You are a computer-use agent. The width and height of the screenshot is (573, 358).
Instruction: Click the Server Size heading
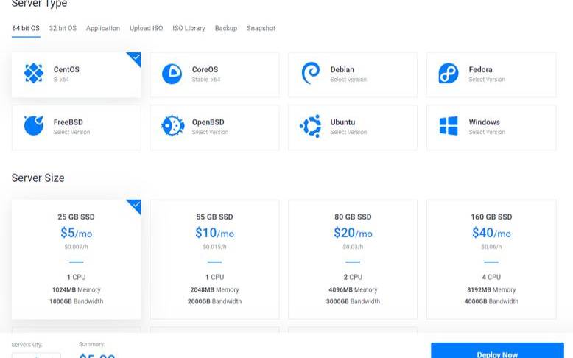pos(38,178)
